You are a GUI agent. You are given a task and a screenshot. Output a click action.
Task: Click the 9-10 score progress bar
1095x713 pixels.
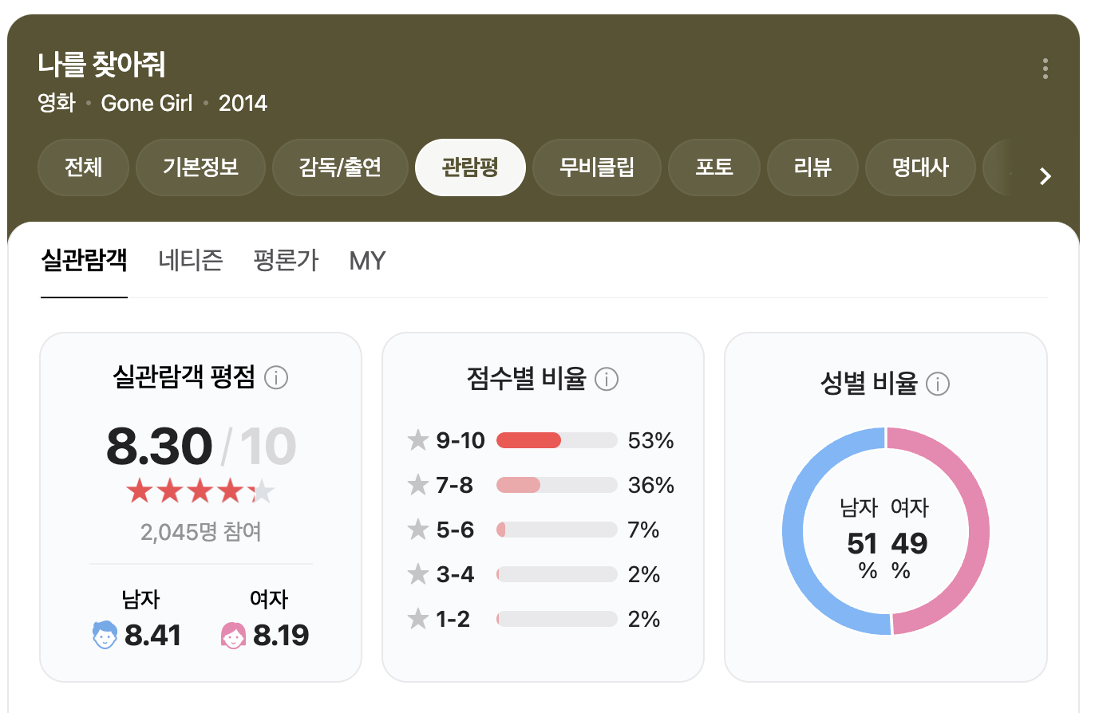556,439
